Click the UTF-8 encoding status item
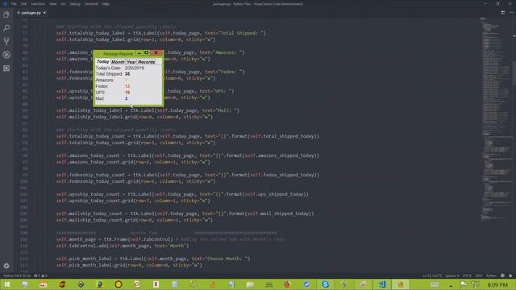Image resolution: width=516 pixels, height=290 pixels. point(467,275)
